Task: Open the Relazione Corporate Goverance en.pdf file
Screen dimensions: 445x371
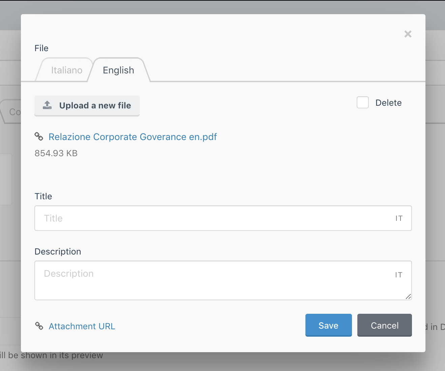Action: [133, 137]
